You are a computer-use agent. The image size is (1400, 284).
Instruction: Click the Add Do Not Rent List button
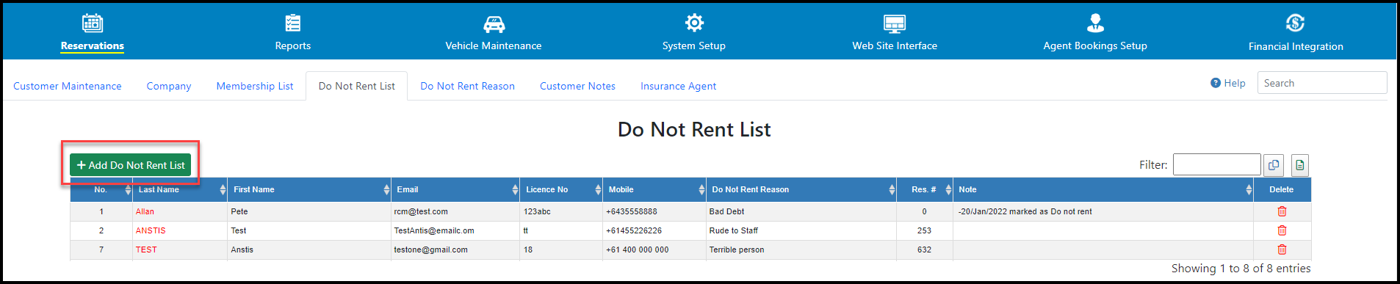(x=131, y=165)
